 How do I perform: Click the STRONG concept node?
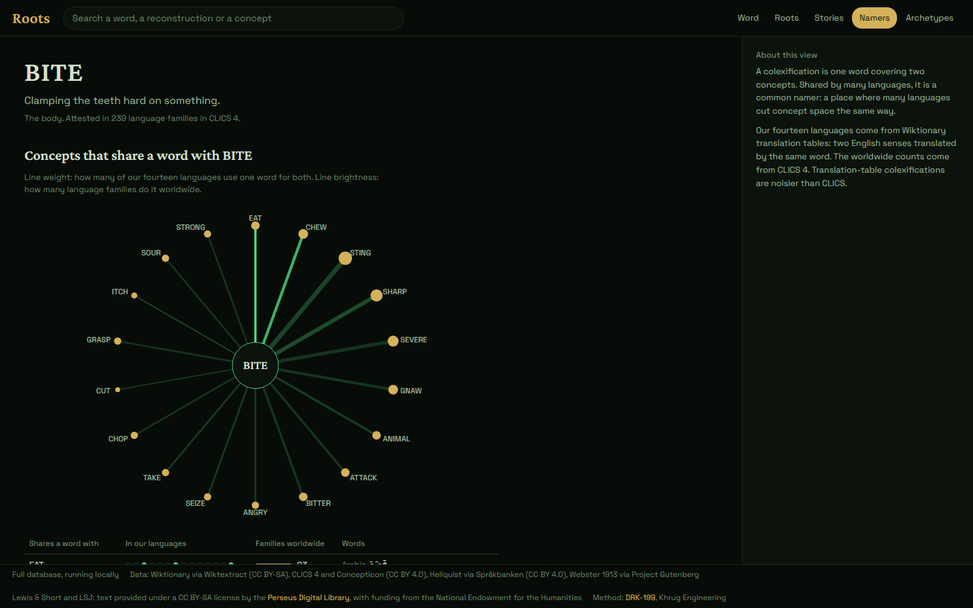coord(207,234)
